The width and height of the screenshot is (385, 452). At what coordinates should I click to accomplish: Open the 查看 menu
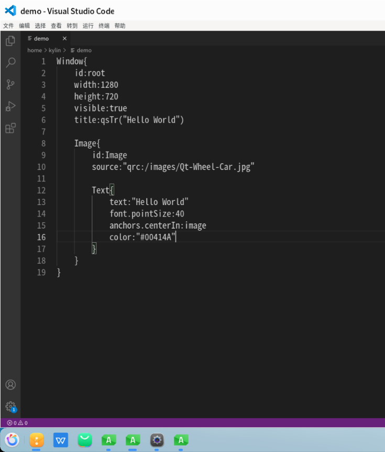pyautogui.click(x=56, y=26)
